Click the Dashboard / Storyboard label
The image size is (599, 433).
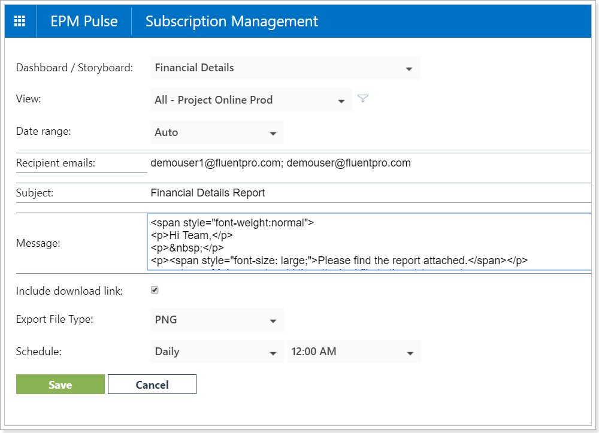point(74,68)
